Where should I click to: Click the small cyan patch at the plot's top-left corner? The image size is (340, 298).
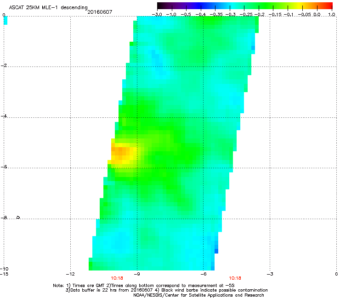point(6,21)
